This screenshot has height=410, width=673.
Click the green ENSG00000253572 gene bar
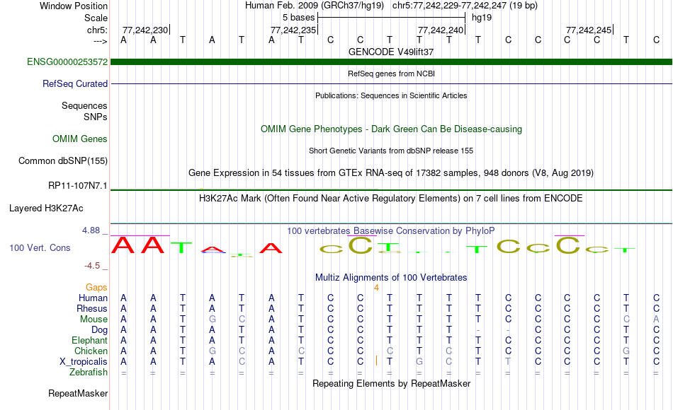click(x=391, y=61)
